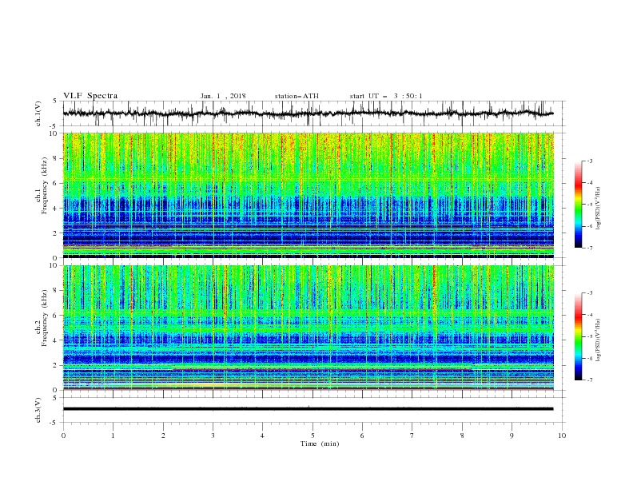Viewport: 633px width, 489px height.
Task: Click the ch.2 spectrogram color bar
Action: pyautogui.click(x=578, y=336)
